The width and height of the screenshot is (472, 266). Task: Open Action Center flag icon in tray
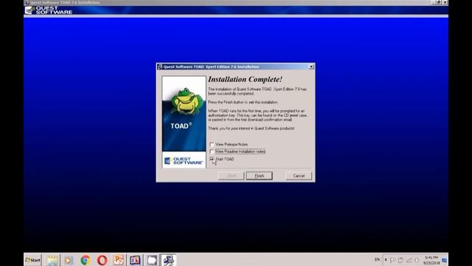[393, 260]
